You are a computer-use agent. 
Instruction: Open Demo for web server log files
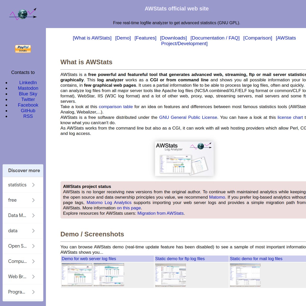(x=89, y=259)
